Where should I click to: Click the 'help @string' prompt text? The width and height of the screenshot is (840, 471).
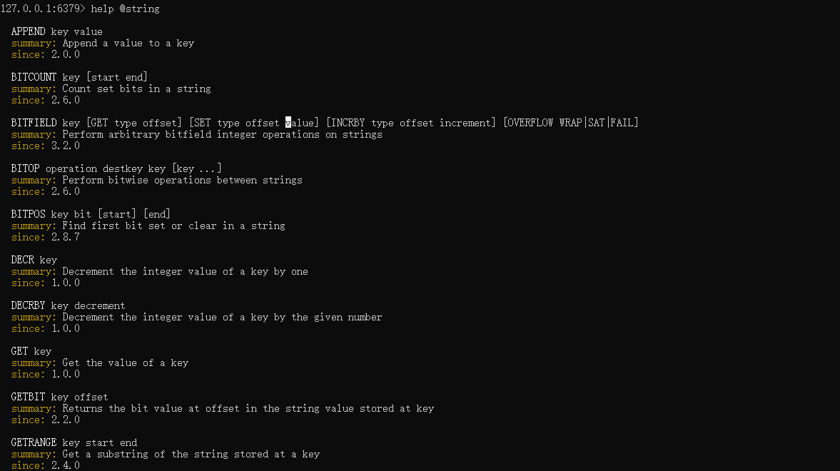(126, 9)
